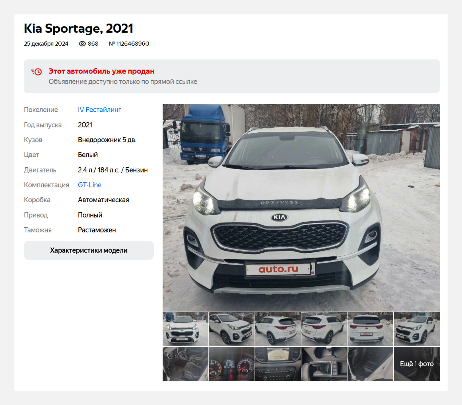Click the date 25 декабря 2024

tap(46, 44)
